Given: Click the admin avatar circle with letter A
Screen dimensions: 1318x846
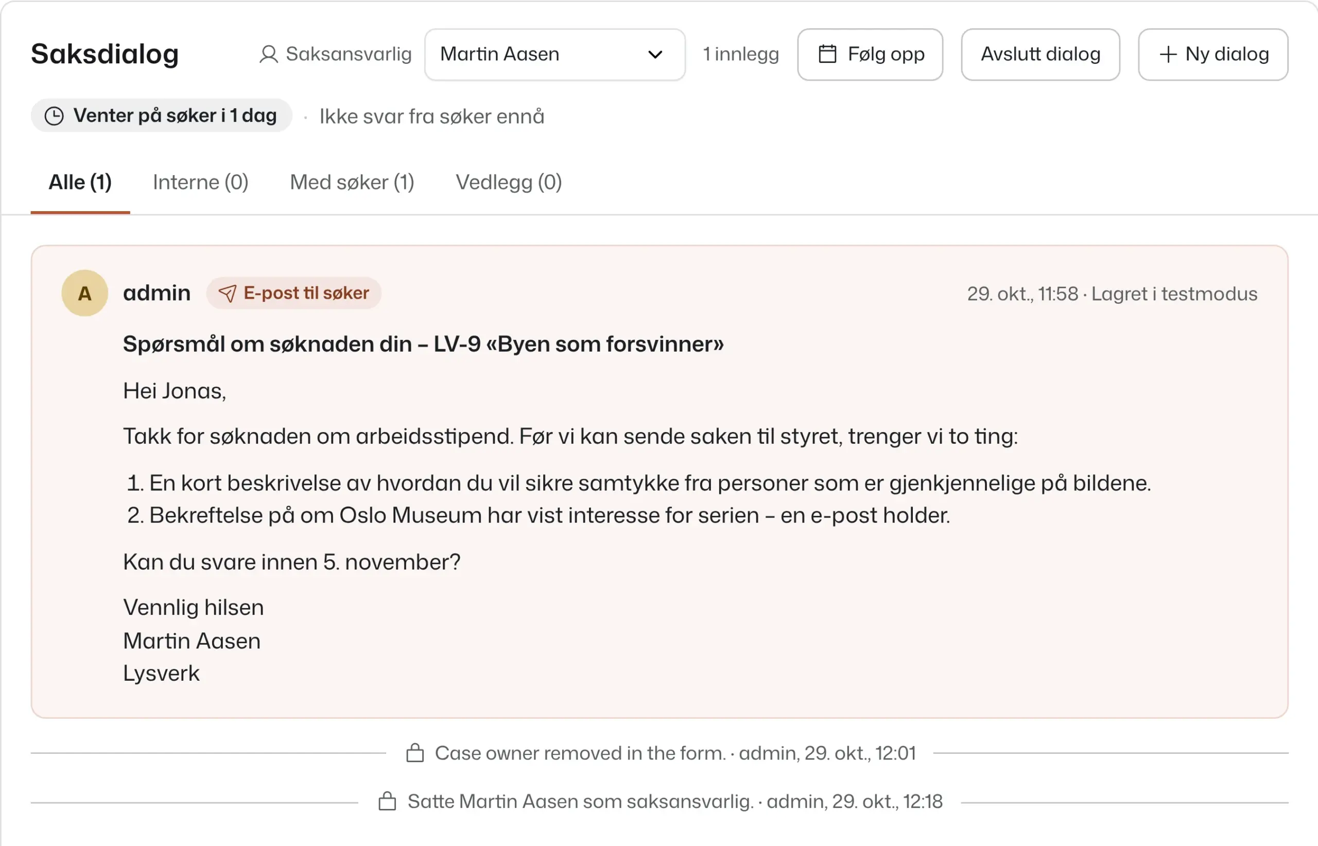Looking at the screenshot, I should point(84,293).
